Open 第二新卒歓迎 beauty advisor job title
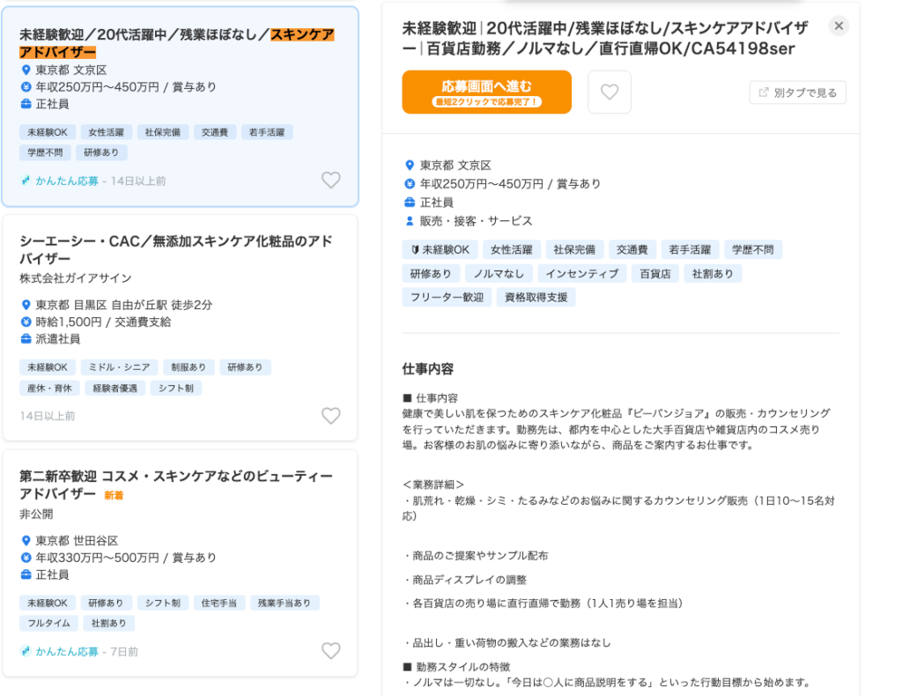The image size is (902, 696). pos(175,485)
